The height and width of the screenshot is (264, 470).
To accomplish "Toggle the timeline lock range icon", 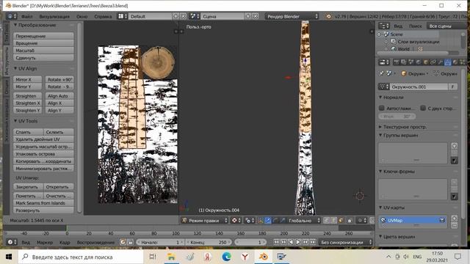I will click(x=131, y=242).
